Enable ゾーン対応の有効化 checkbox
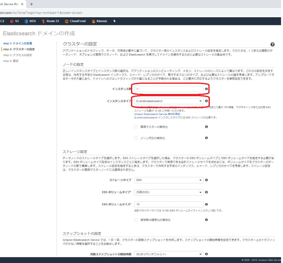Image resolution: width=283 pixels, height=263 pixels. (x=136, y=138)
